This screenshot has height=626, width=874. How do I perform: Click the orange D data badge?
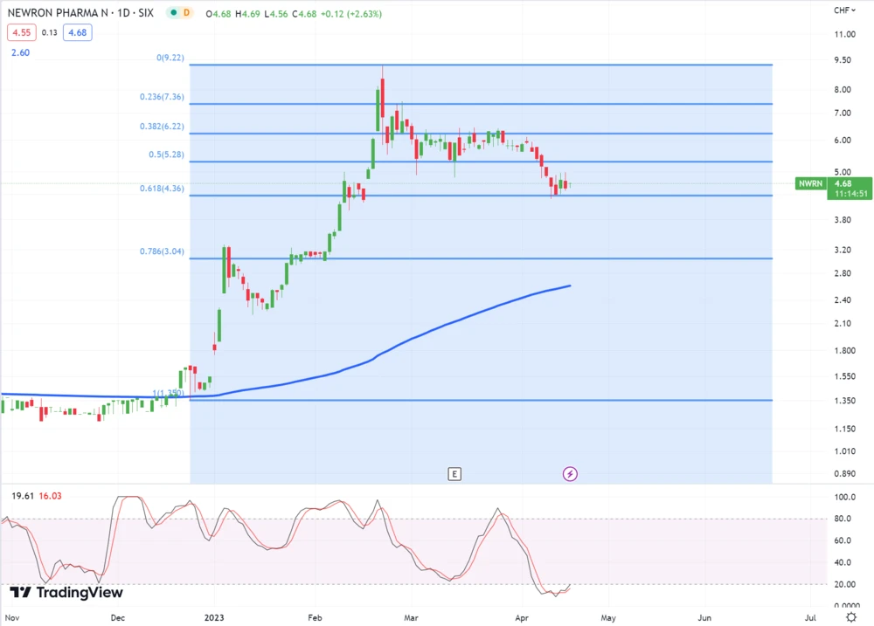click(186, 13)
